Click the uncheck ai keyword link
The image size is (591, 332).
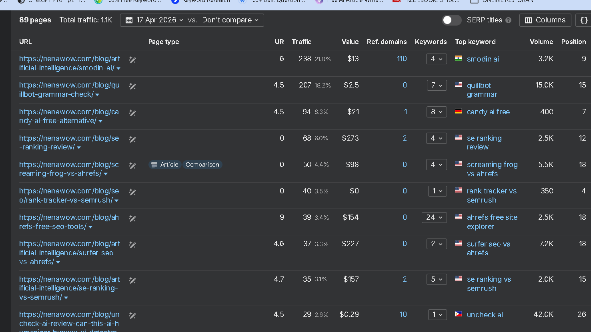tap(485, 315)
